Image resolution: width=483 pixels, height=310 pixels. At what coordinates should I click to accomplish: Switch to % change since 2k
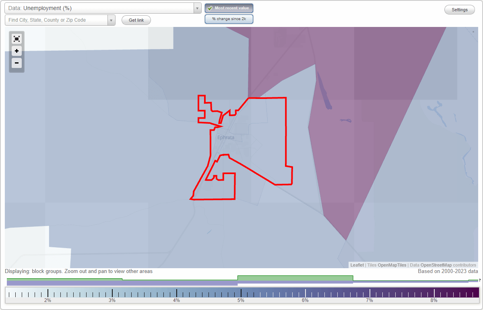click(x=229, y=19)
